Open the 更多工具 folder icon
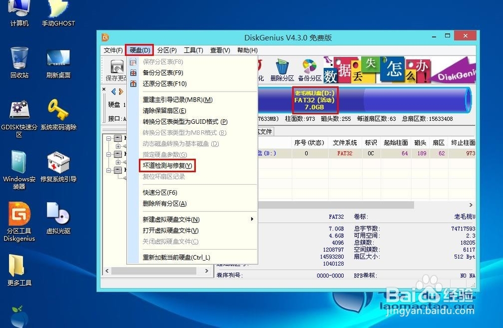The height and width of the screenshot is (328, 503). pos(19,270)
